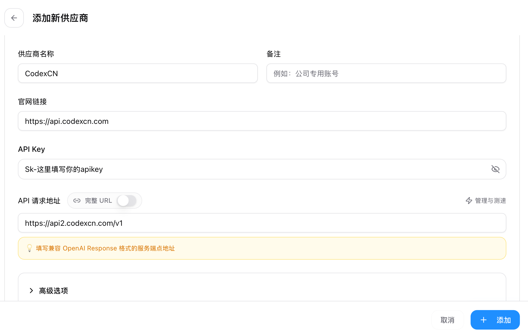
Task: Click the 添加新供应商 page title
Action: pyautogui.click(x=60, y=18)
